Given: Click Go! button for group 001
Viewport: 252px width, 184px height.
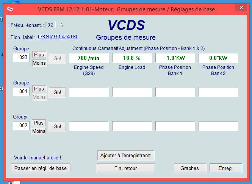Looking at the screenshot, I should coord(57,92).
